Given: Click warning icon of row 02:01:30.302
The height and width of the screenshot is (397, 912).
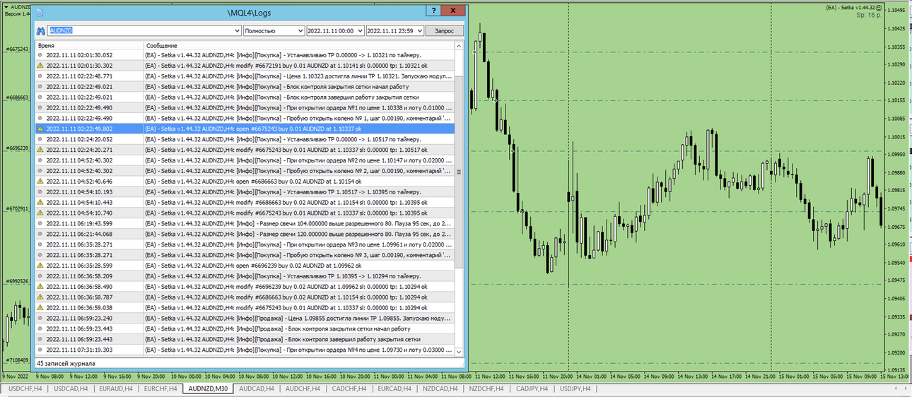Looking at the screenshot, I should point(40,65).
